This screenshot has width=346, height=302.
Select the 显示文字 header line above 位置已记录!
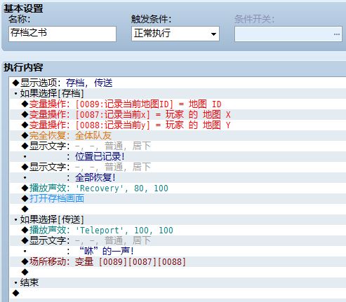pos(178,146)
